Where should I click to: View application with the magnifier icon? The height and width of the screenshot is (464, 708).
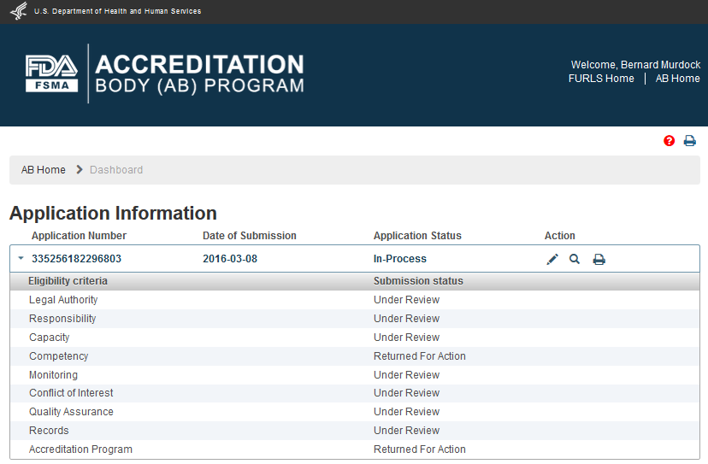575,259
